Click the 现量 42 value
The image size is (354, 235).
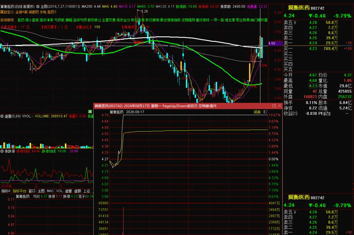315,91
